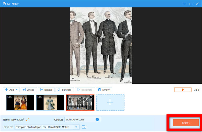Open output settings with the gear icon
Screen dimensions: 202x132
[x=97, y=120]
